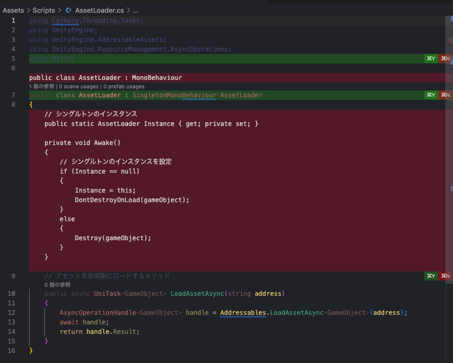The height and width of the screenshot is (363, 453).
Task: Click line number 16 in the gutter
Action: coord(12,351)
